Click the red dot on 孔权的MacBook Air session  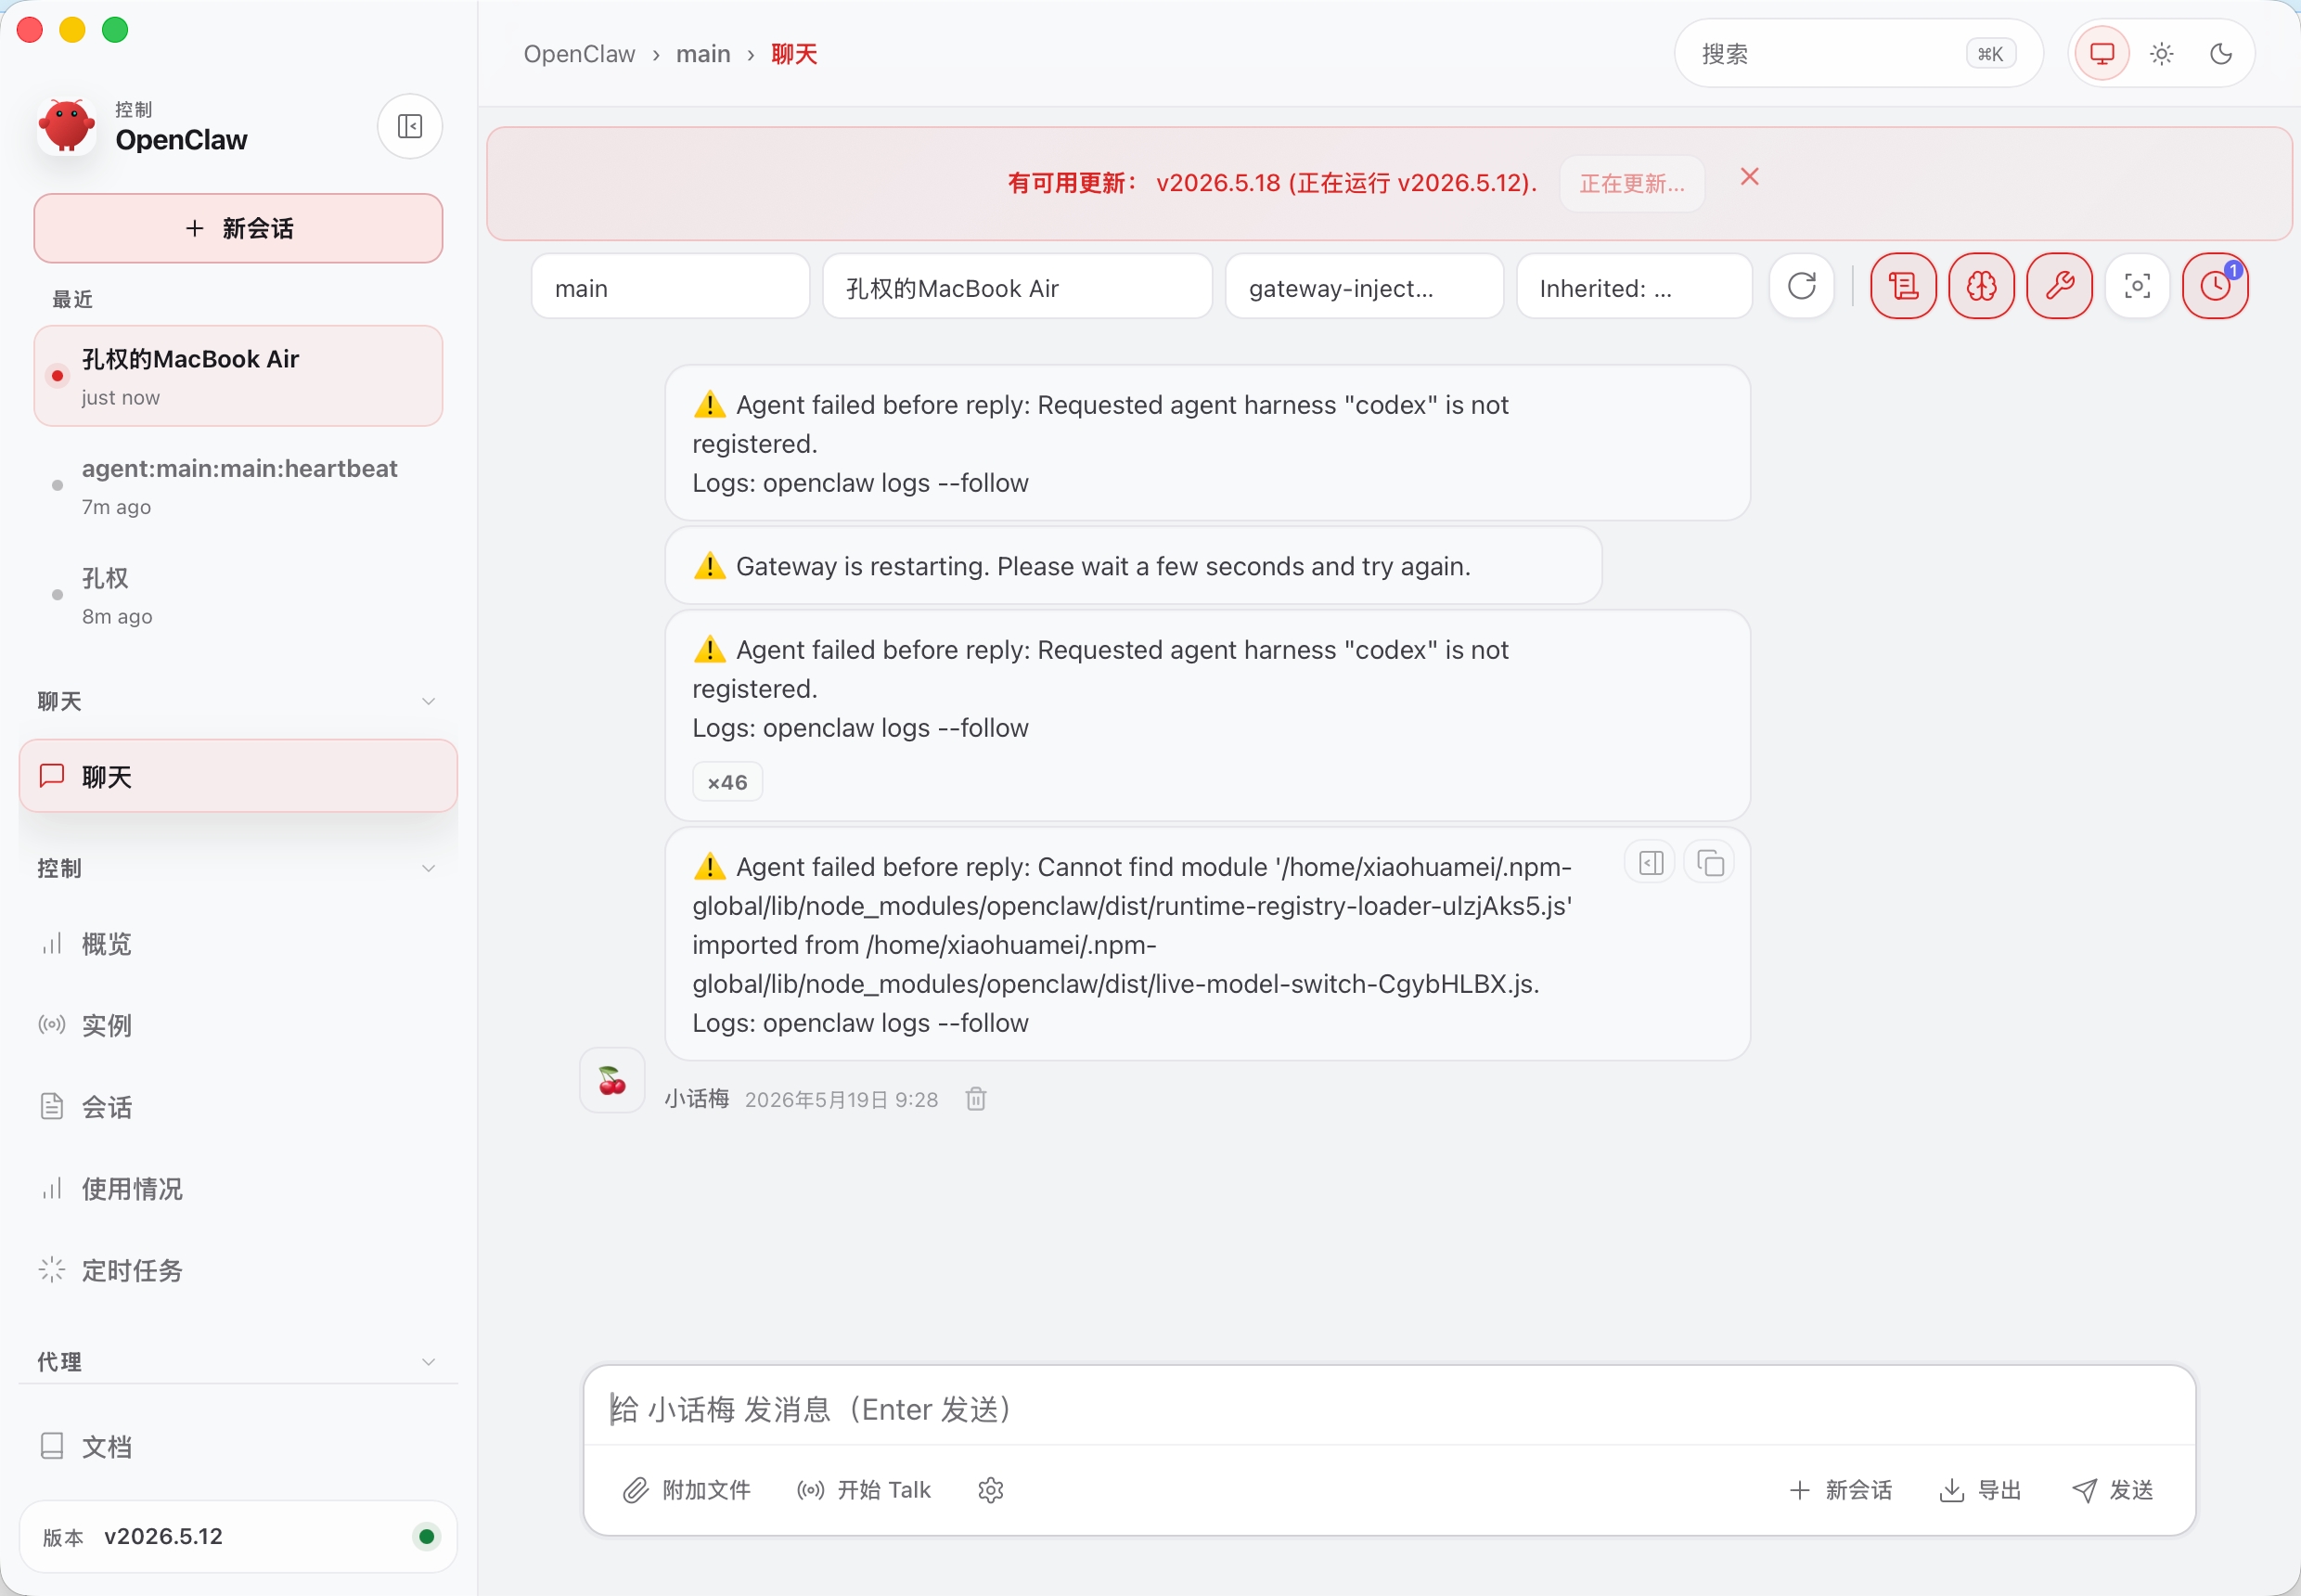[x=58, y=376]
